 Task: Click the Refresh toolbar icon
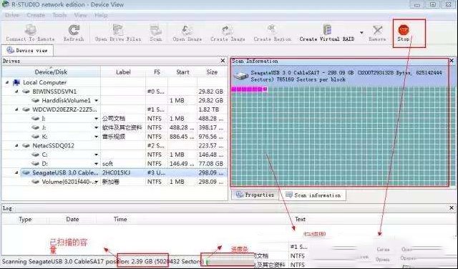point(74,33)
